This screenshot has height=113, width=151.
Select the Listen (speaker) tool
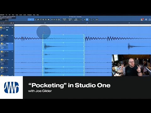coord(48,19)
